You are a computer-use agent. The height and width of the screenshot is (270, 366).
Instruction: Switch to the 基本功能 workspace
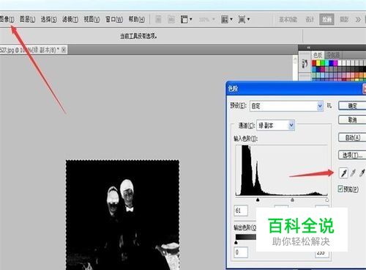[288, 19]
